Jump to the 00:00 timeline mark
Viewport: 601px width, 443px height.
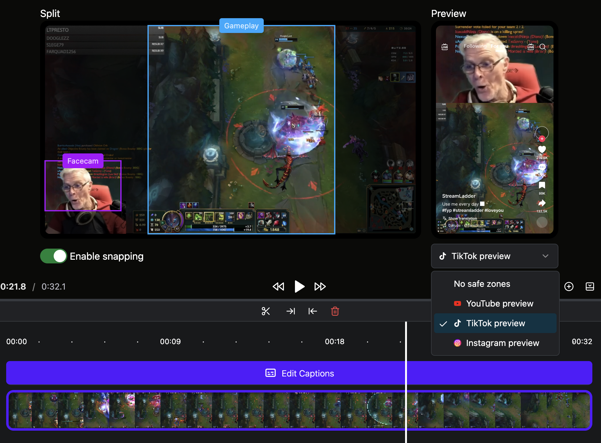point(17,341)
